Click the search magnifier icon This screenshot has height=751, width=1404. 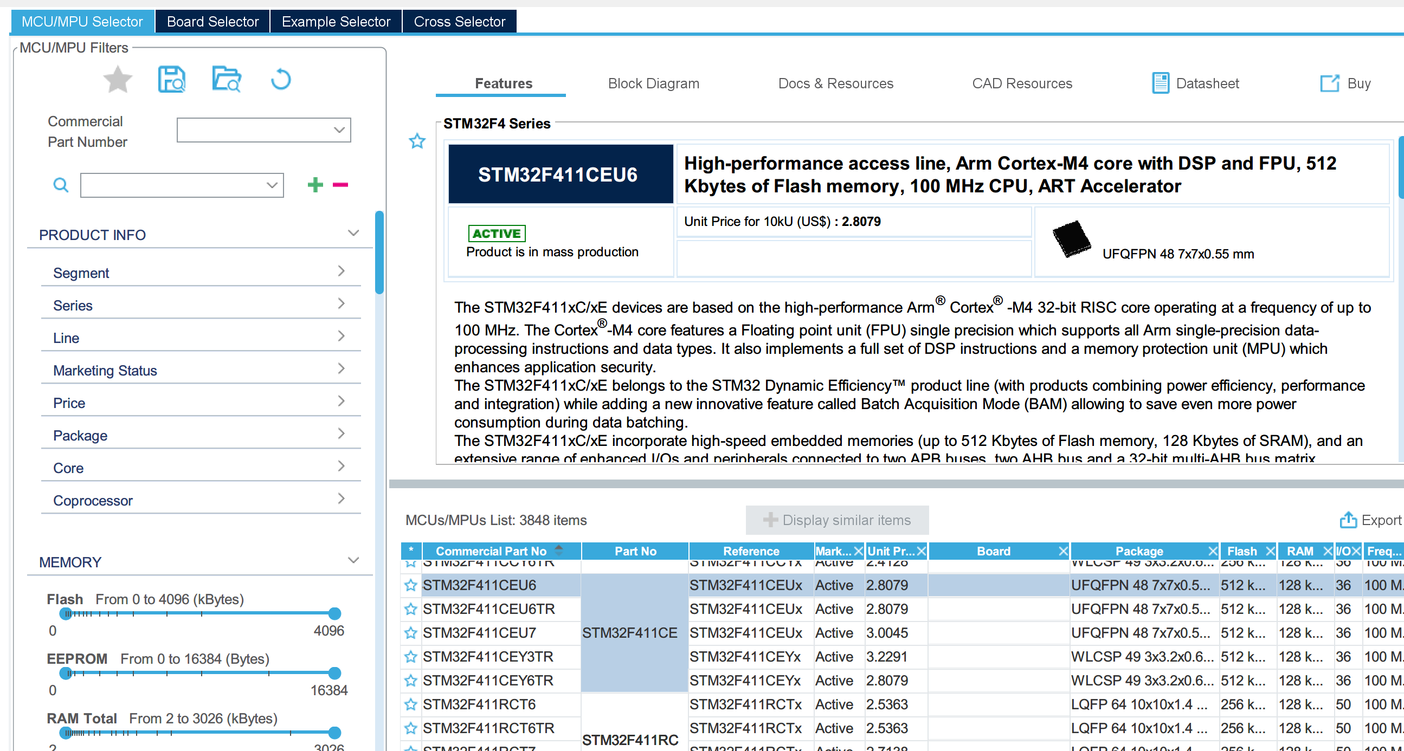pyautogui.click(x=61, y=185)
